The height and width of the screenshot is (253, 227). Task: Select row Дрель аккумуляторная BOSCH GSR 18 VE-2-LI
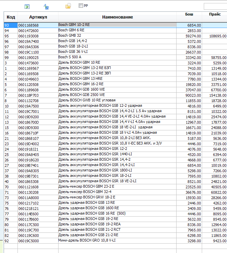[x=115, y=182]
